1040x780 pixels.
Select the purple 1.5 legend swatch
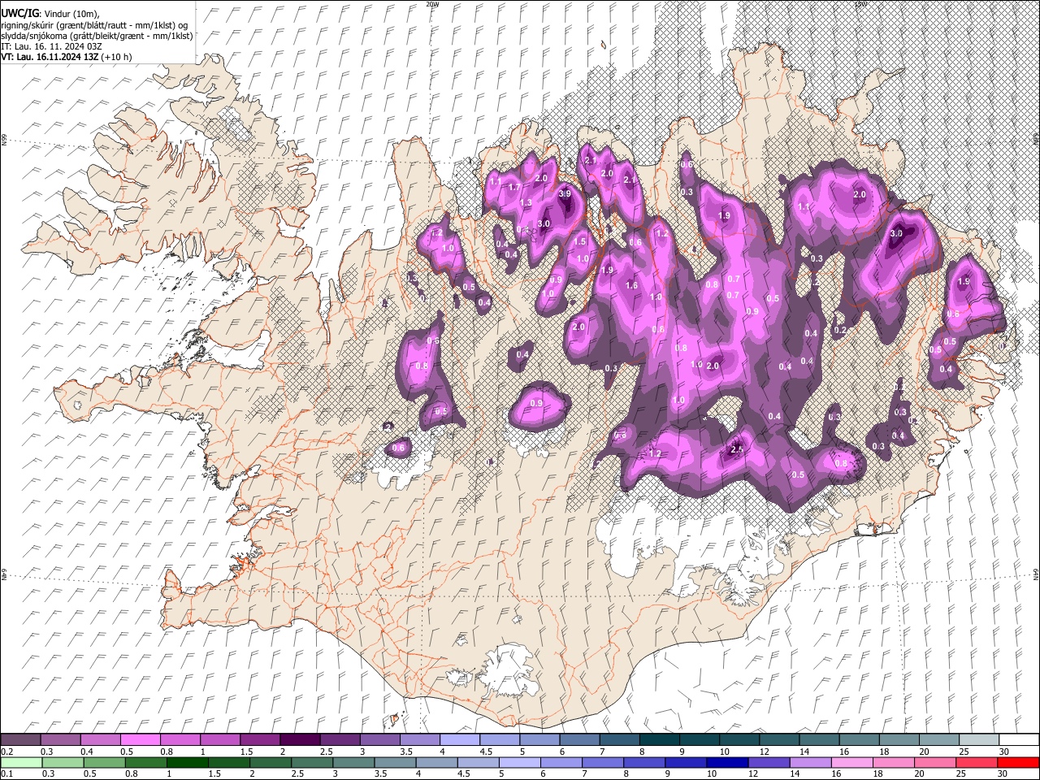pos(260,739)
